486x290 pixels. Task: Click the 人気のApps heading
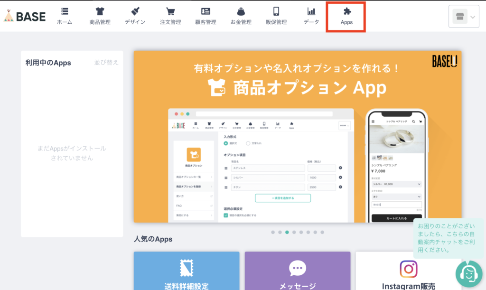pos(153,239)
